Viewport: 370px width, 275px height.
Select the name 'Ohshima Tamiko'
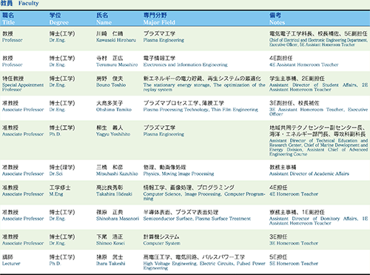click(x=114, y=110)
